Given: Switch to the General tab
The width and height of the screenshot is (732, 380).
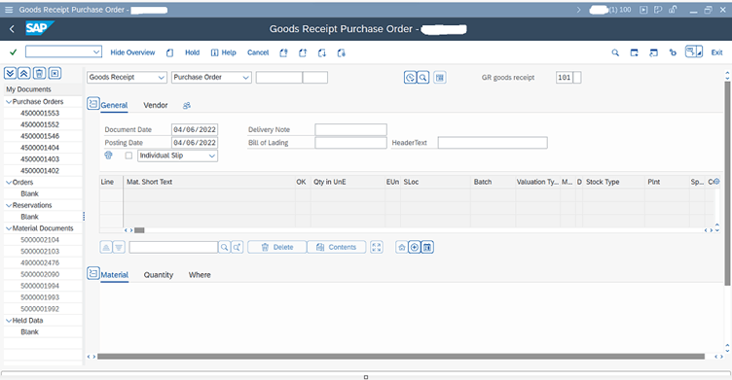Looking at the screenshot, I should [114, 105].
